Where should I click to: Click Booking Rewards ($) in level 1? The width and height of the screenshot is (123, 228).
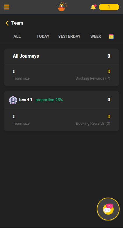pyautogui.click(x=93, y=124)
